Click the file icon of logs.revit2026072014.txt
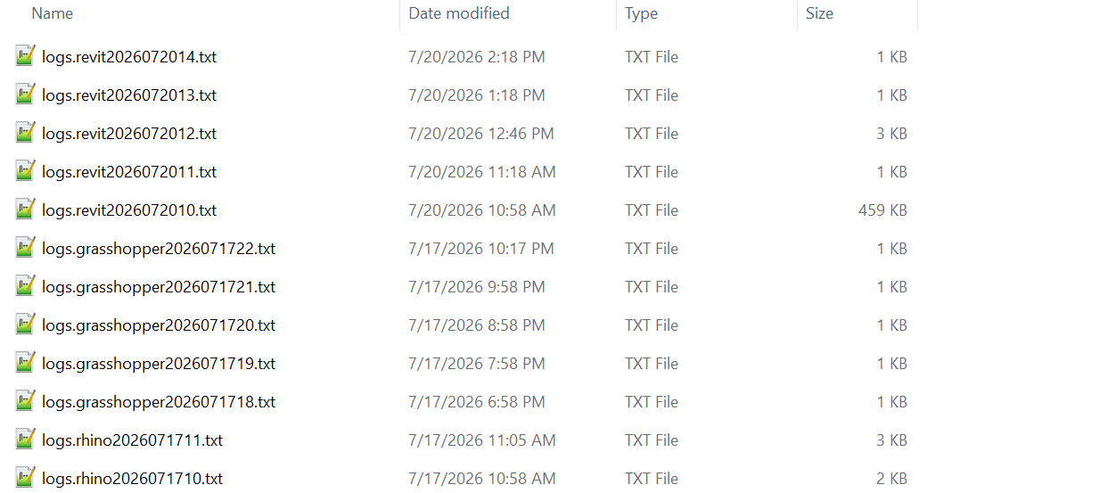1116x493 pixels. 25,56
